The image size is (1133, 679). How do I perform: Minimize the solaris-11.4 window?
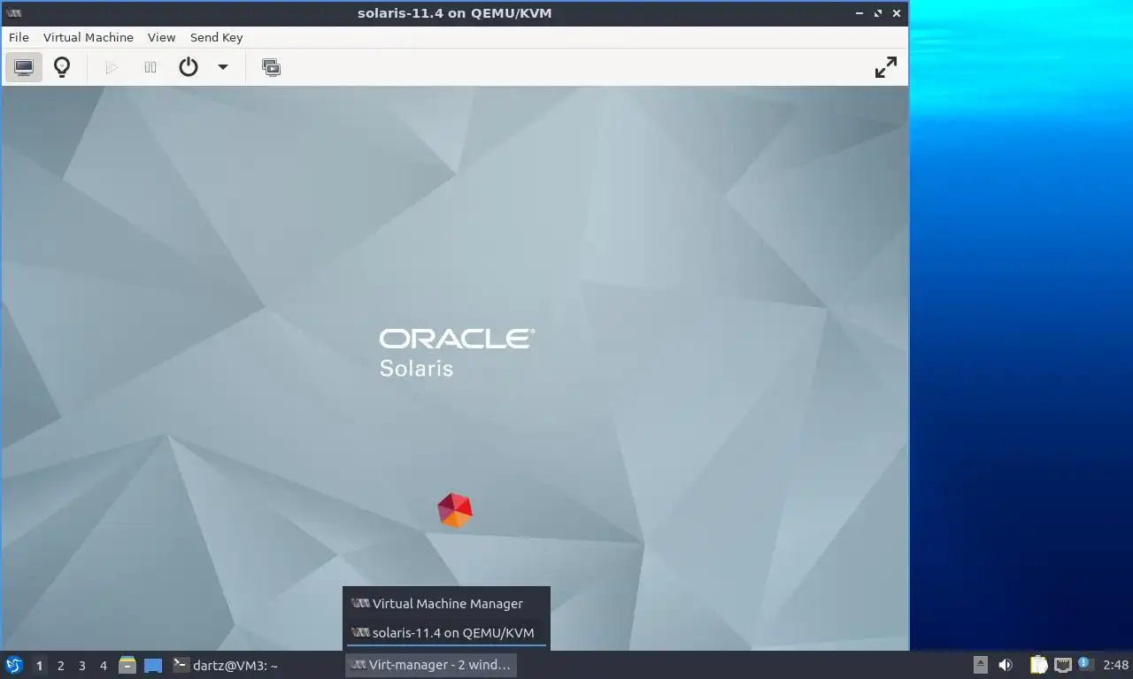(x=859, y=13)
